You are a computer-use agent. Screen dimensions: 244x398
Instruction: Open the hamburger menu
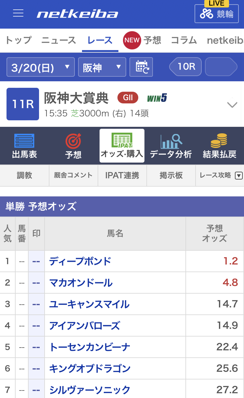click(x=18, y=13)
